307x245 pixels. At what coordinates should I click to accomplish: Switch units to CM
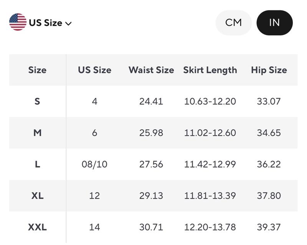coord(233,23)
